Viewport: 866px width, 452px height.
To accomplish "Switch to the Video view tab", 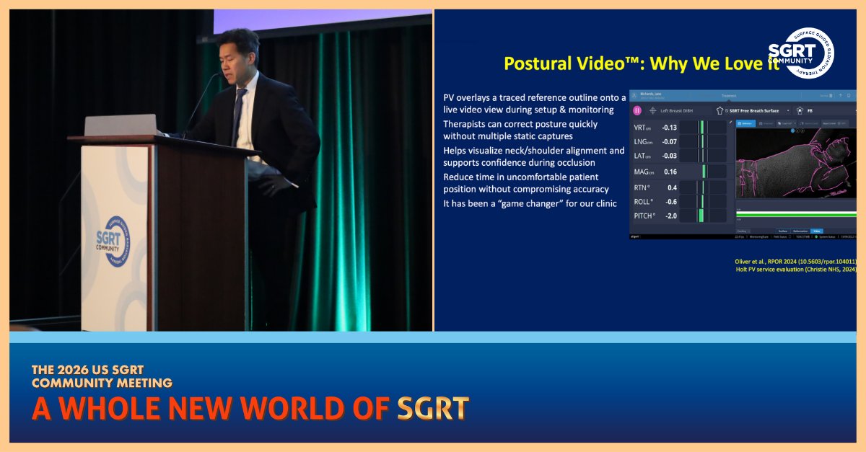I will 817,231.
